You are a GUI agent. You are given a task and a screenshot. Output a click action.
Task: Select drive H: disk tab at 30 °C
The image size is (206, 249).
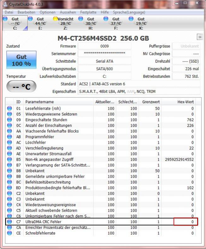tap(91, 23)
